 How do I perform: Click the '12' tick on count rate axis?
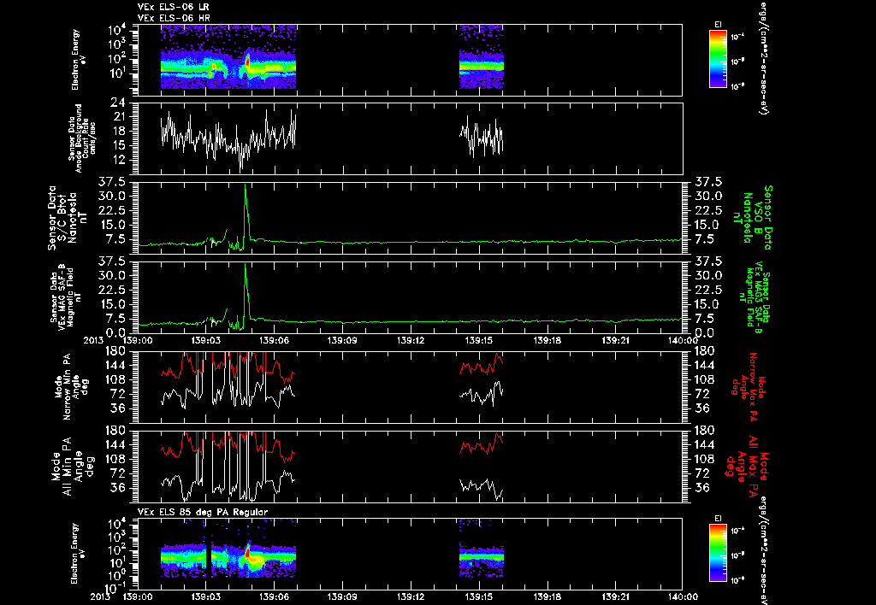(x=118, y=160)
